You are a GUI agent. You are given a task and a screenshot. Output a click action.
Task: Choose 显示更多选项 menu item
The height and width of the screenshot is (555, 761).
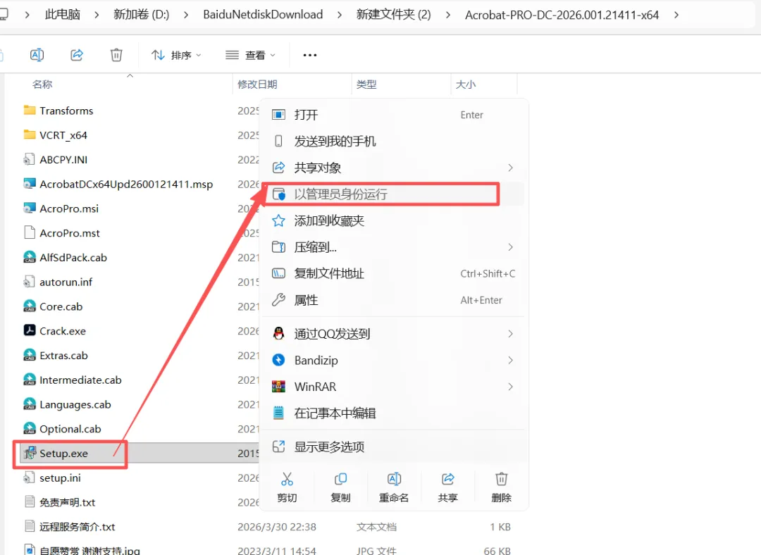pos(394,447)
